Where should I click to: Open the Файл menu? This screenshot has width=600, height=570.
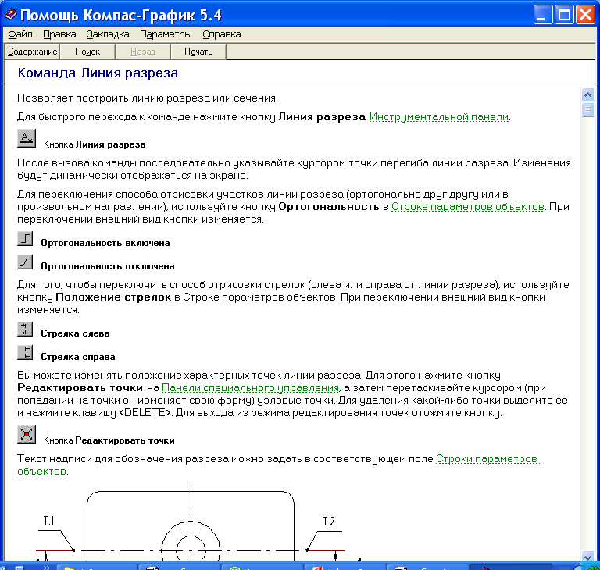(20, 34)
